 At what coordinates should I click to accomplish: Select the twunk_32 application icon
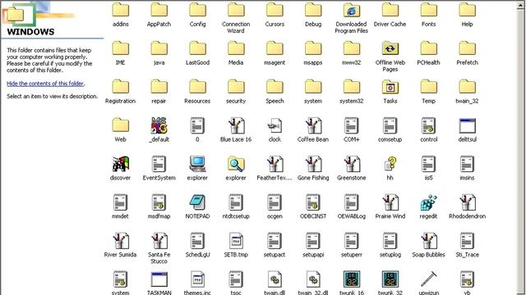[x=390, y=279]
